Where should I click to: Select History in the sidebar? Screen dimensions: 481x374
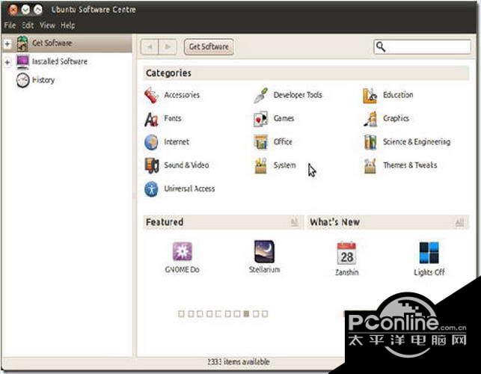pos(43,80)
